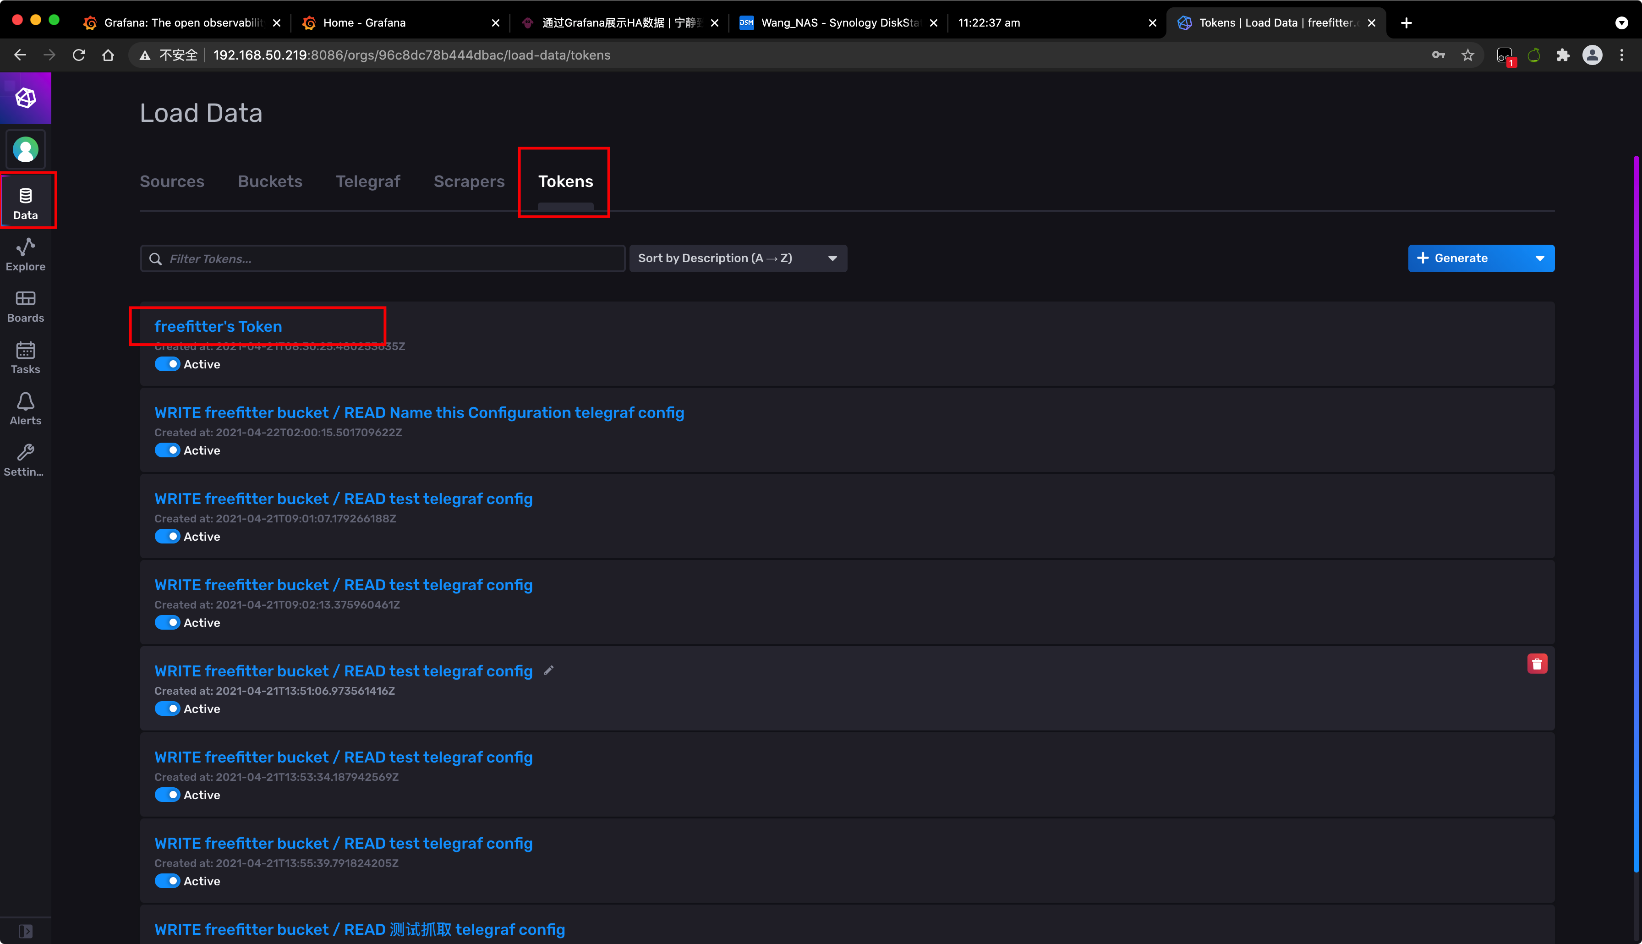Screen dimensions: 1642x944
Task: Click the browser address bar URL
Action: (x=411, y=55)
